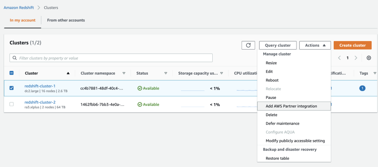Click the Status column header label
Image resolution: width=378 pixels, height=167 pixels.
click(x=142, y=73)
